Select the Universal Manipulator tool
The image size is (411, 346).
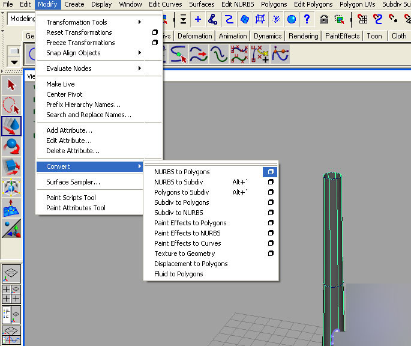point(11,187)
